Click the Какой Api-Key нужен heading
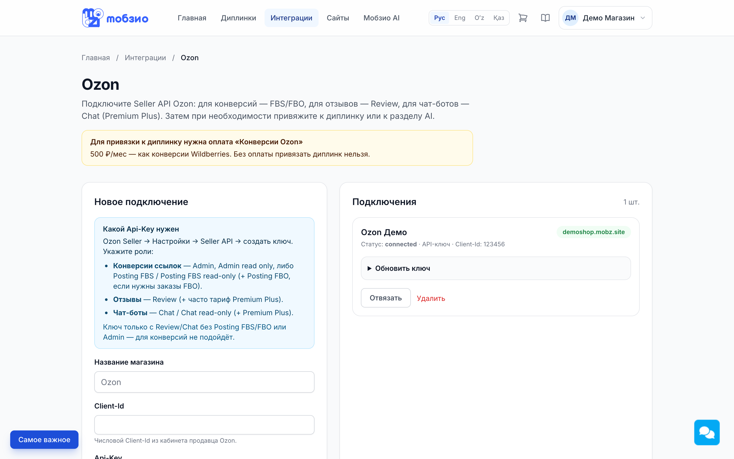 click(x=141, y=229)
